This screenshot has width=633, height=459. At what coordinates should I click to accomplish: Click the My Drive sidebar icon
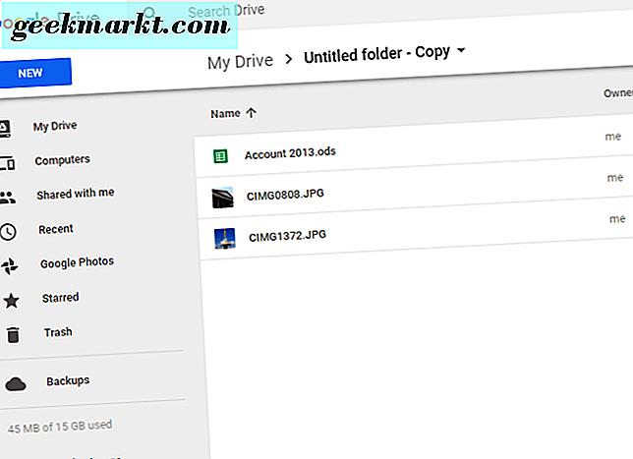(x=4, y=128)
